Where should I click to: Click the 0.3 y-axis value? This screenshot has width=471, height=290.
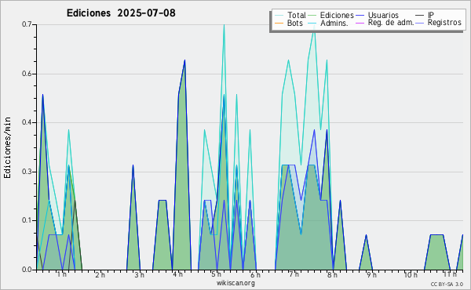click(x=27, y=172)
